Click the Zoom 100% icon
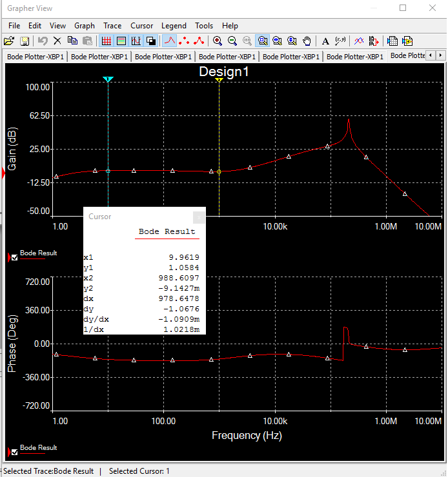 click(247, 41)
